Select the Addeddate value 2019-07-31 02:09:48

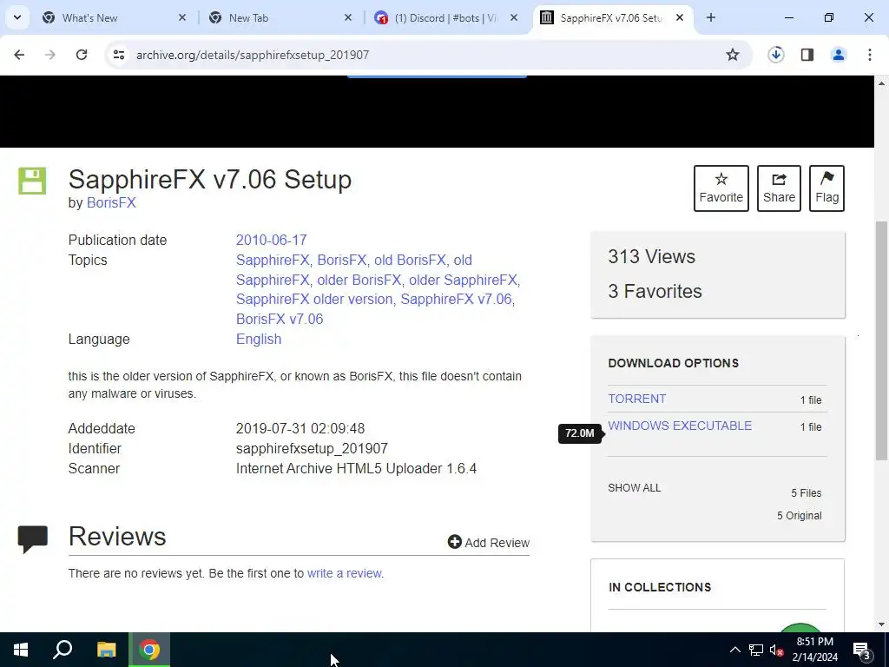point(300,428)
